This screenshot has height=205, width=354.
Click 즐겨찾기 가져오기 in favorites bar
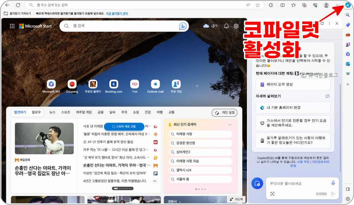(18, 13)
